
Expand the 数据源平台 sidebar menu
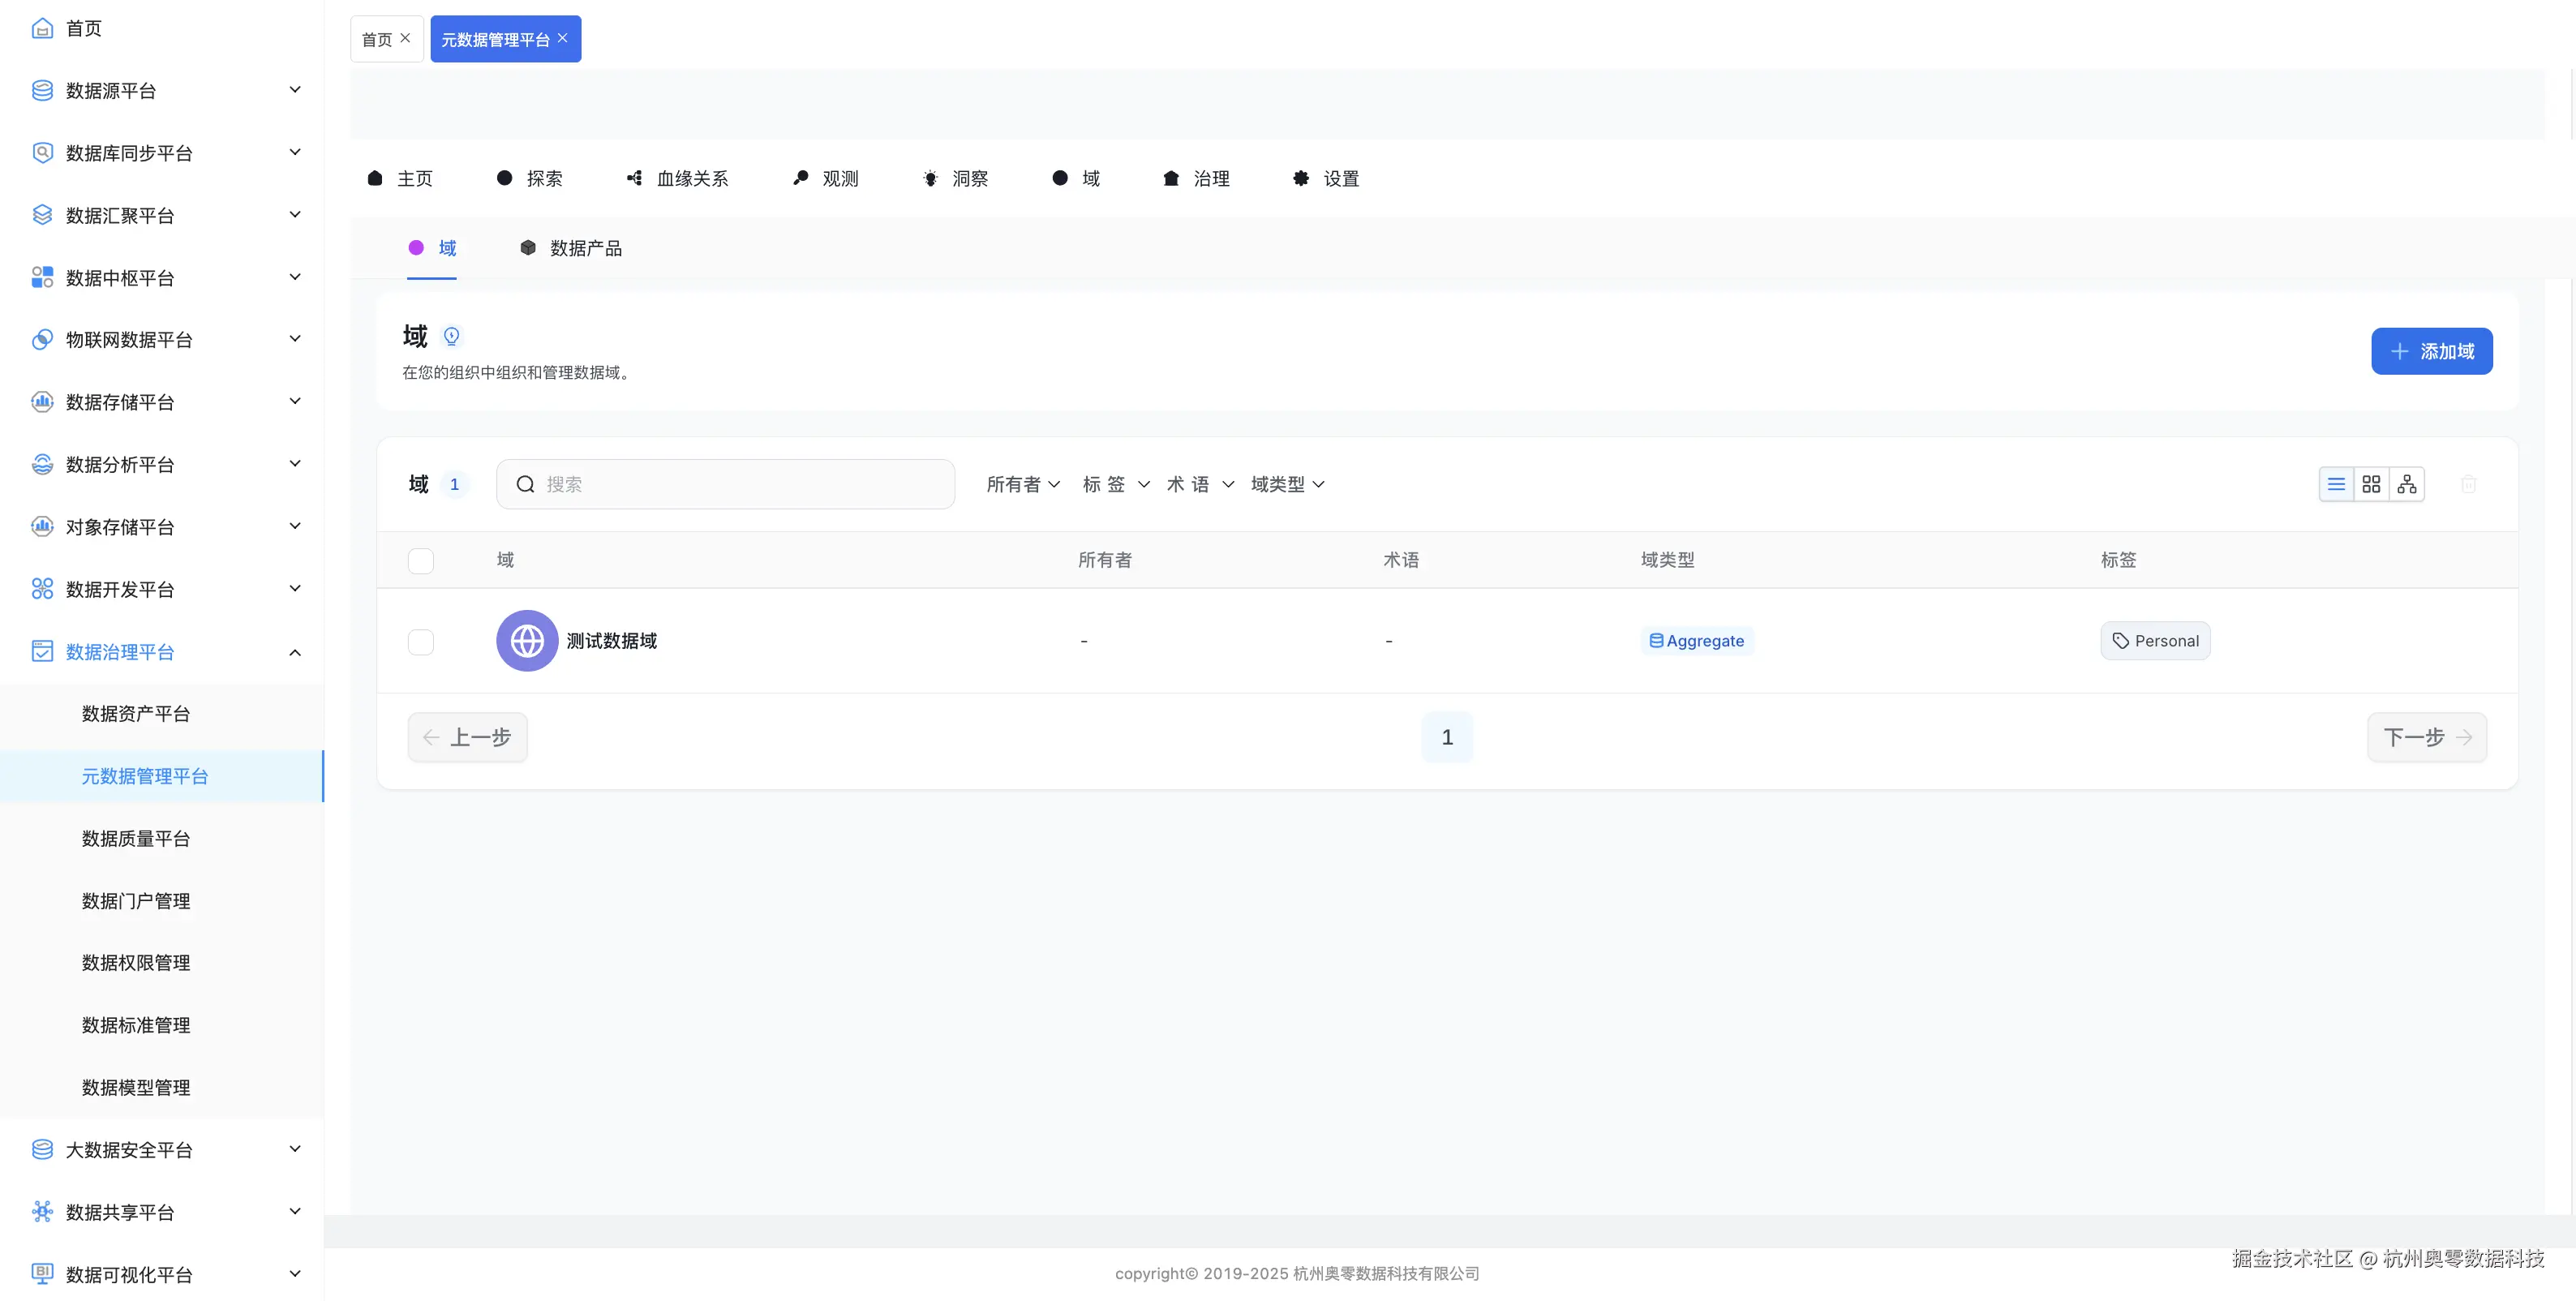coord(295,90)
